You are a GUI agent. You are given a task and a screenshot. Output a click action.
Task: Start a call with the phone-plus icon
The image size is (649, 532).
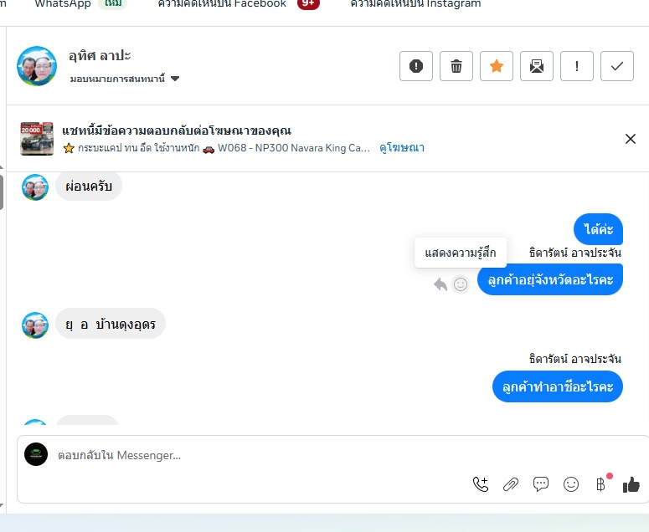[x=481, y=484]
